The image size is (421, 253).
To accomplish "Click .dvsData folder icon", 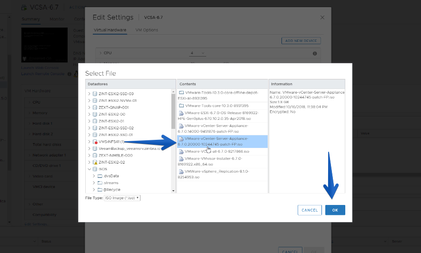I will (x=100, y=176).
